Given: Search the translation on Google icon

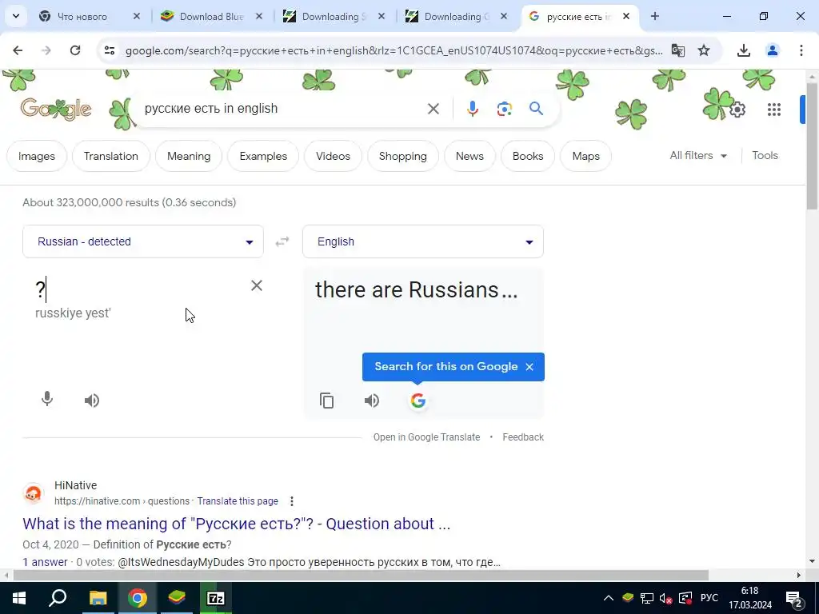Looking at the screenshot, I should pyautogui.click(x=417, y=401).
